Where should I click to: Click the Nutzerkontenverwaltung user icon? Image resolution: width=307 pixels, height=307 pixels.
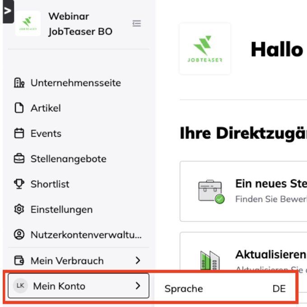19,235
